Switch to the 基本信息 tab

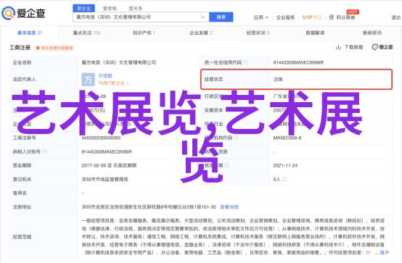[x=30, y=33]
